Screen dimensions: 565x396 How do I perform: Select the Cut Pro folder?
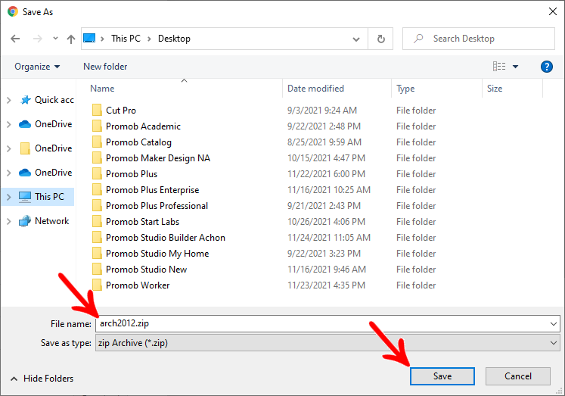click(x=121, y=111)
